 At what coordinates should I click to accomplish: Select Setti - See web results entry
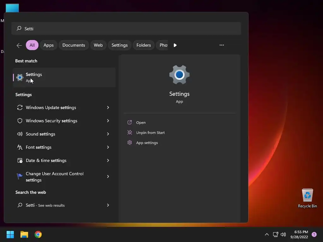(x=64, y=205)
